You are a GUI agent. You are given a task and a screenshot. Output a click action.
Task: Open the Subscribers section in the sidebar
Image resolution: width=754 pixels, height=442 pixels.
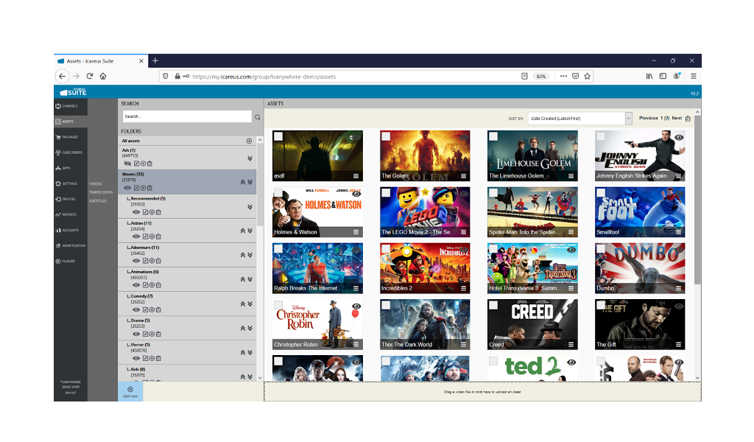pos(70,152)
